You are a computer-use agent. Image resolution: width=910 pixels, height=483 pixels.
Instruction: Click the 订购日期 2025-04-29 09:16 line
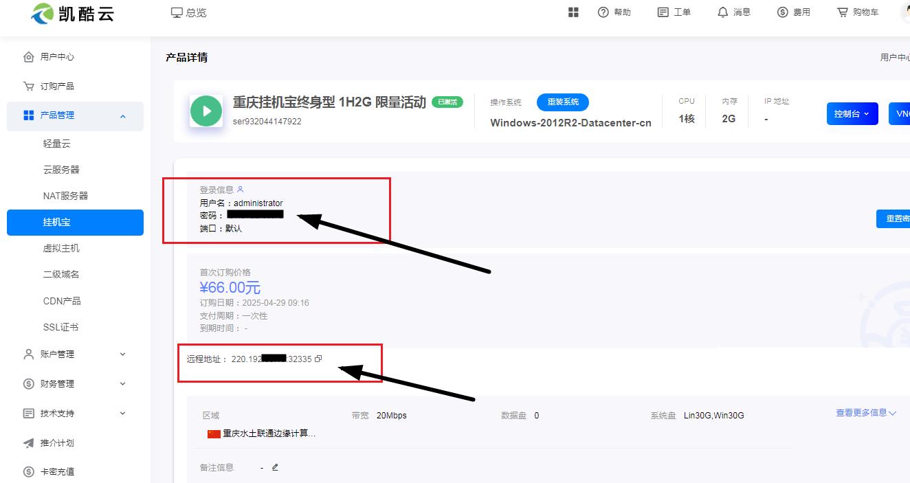tap(254, 303)
